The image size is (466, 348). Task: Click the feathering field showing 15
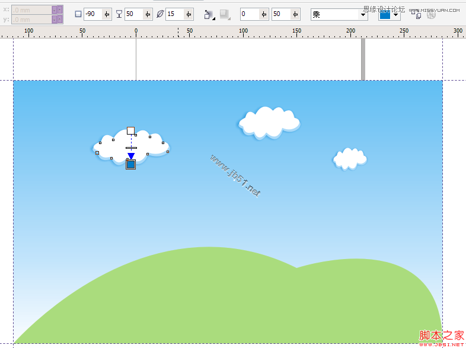tap(174, 14)
